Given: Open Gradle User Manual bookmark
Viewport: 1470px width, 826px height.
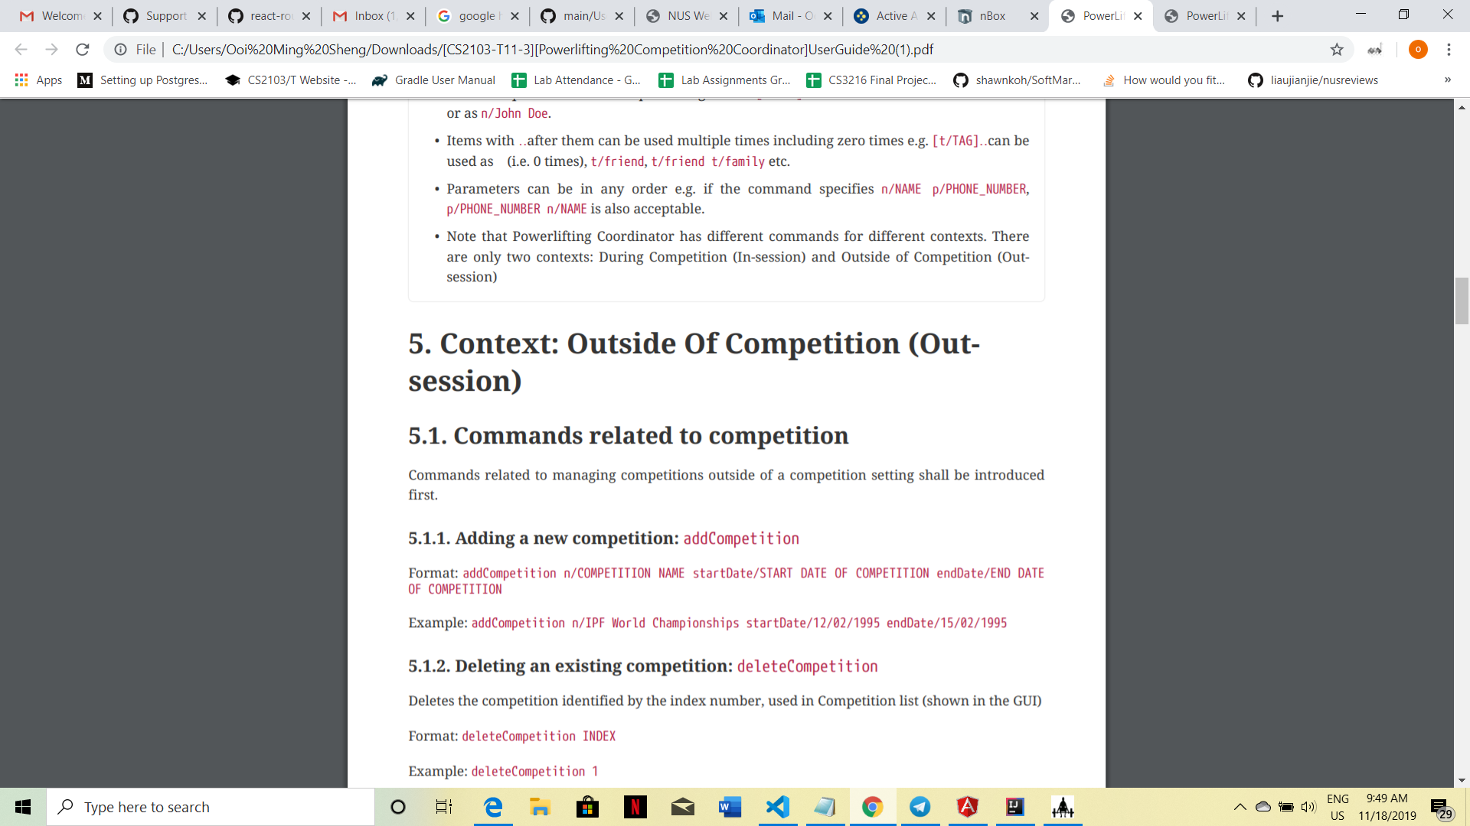Looking at the screenshot, I should [433, 80].
